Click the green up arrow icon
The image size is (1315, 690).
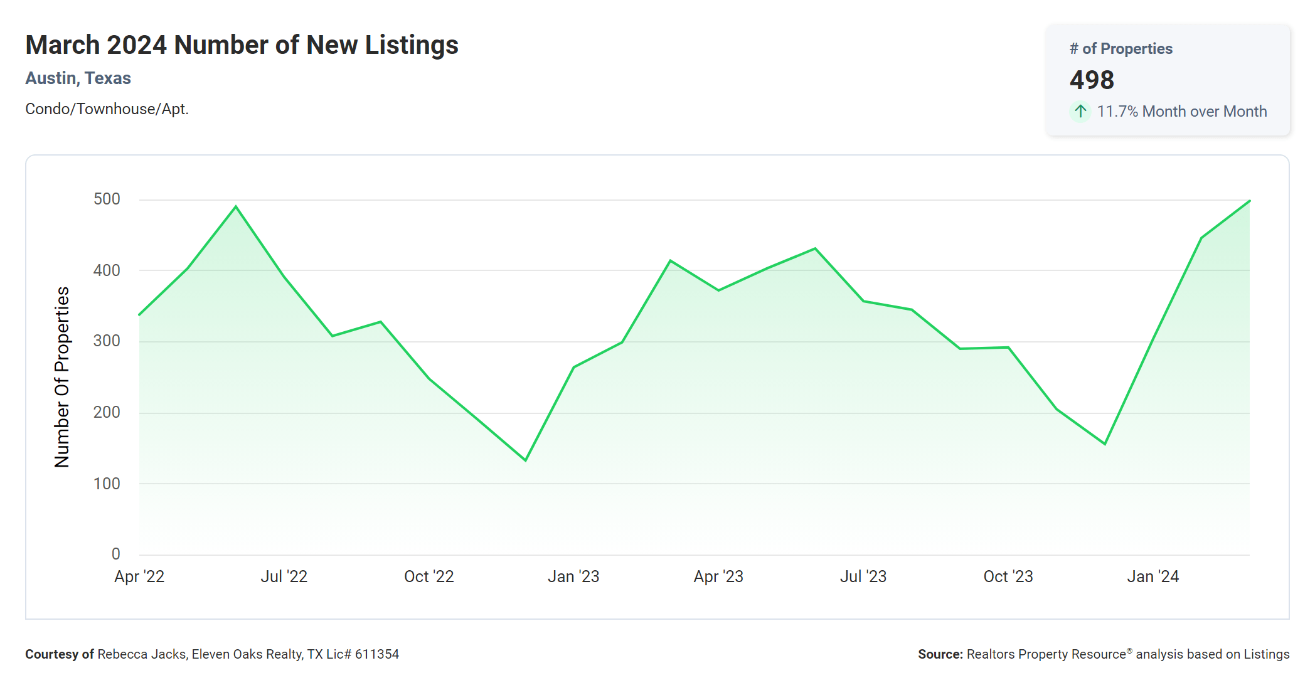[x=1080, y=112]
